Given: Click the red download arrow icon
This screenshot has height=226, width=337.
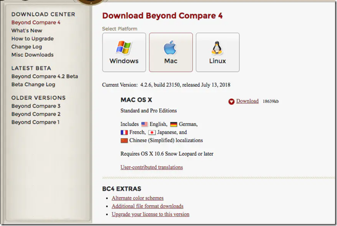Looking at the screenshot, I should tap(231, 101).
